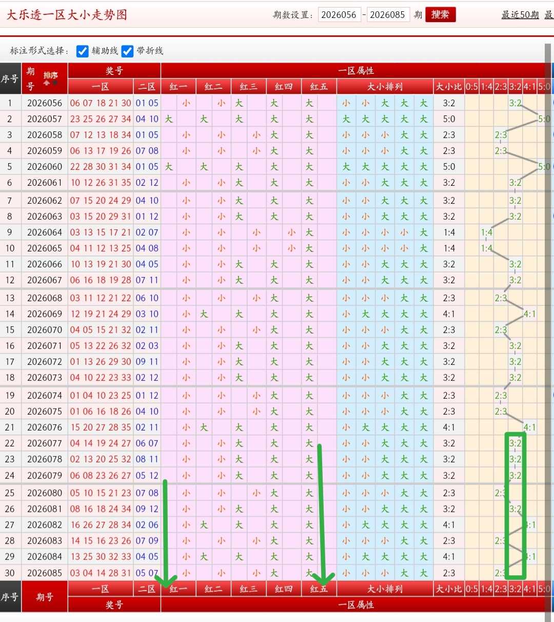Select the top 红一 column header
Screen dimensions: 554x622
[x=178, y=87]
